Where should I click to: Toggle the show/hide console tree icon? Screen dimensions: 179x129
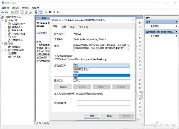(x=17, y=12)
